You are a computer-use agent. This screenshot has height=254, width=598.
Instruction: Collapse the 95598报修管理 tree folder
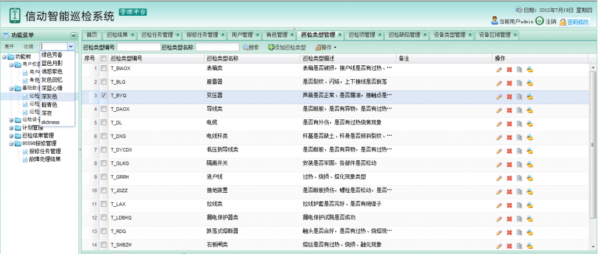[11, 144]
